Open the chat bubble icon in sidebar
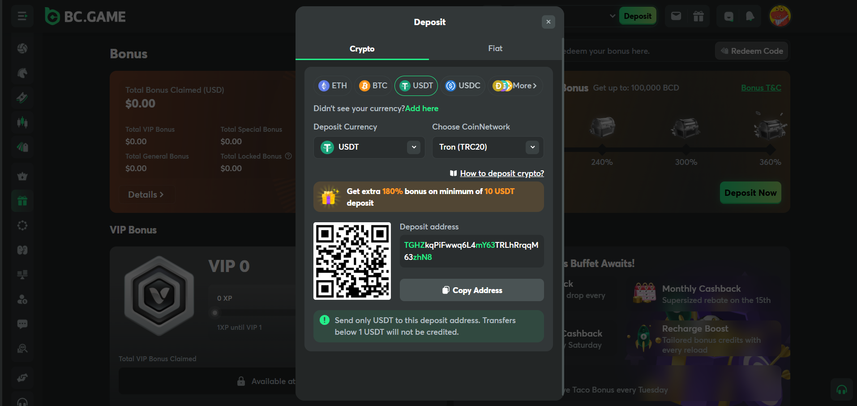Image resolution: width=857 pixels, height=406 pixels. pos(22,324)
